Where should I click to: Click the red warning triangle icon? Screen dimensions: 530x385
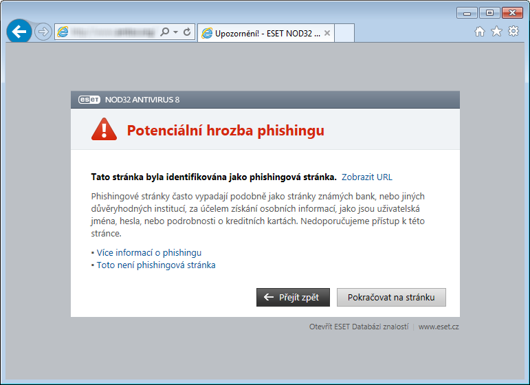click(x=104, y=129)
